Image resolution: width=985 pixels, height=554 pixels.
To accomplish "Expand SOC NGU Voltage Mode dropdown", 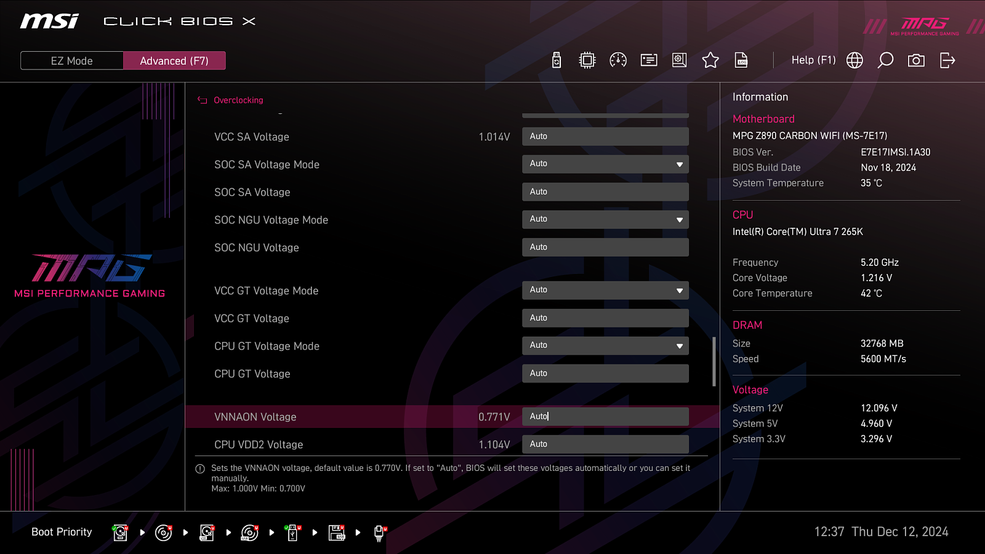I will pyautogui.click(x=605, y=220).
